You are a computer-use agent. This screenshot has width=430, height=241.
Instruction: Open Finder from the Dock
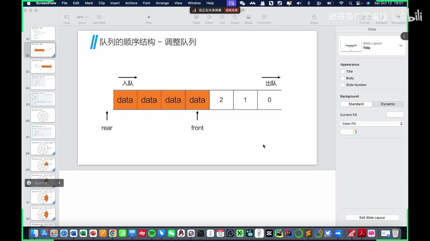click(x=34, y=233)
